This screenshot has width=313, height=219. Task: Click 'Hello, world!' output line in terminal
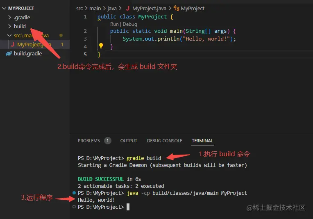pos(96,200)
